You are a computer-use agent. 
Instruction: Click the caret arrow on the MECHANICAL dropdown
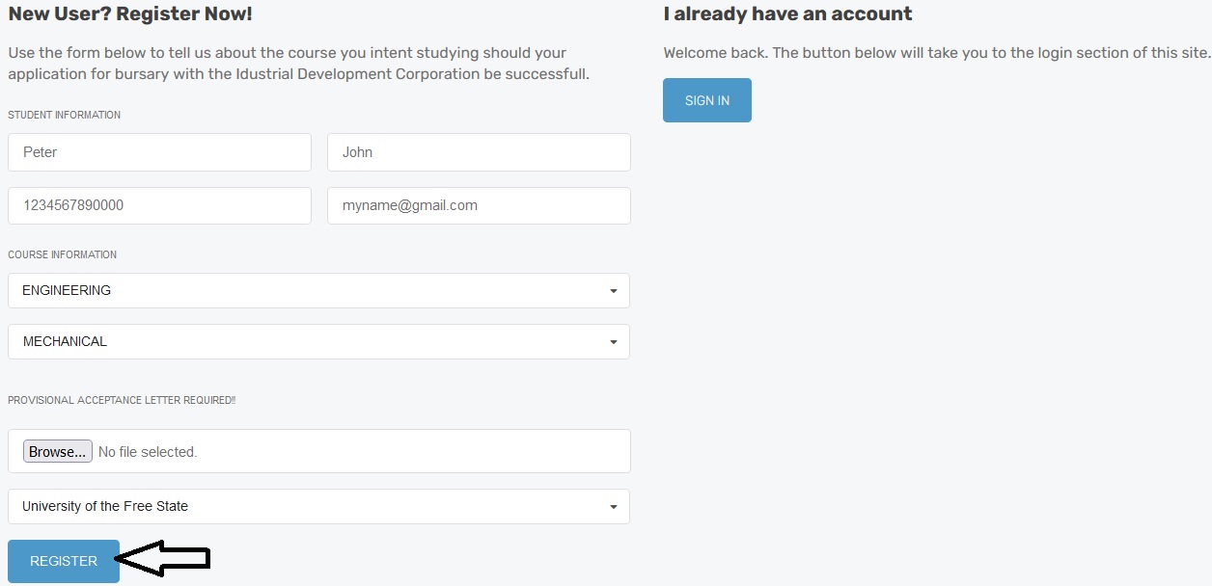613,342
